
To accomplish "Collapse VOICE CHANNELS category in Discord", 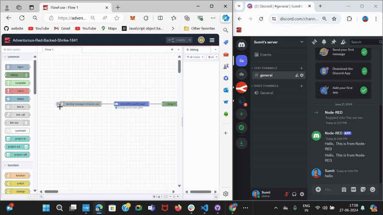I will [266, 86].
